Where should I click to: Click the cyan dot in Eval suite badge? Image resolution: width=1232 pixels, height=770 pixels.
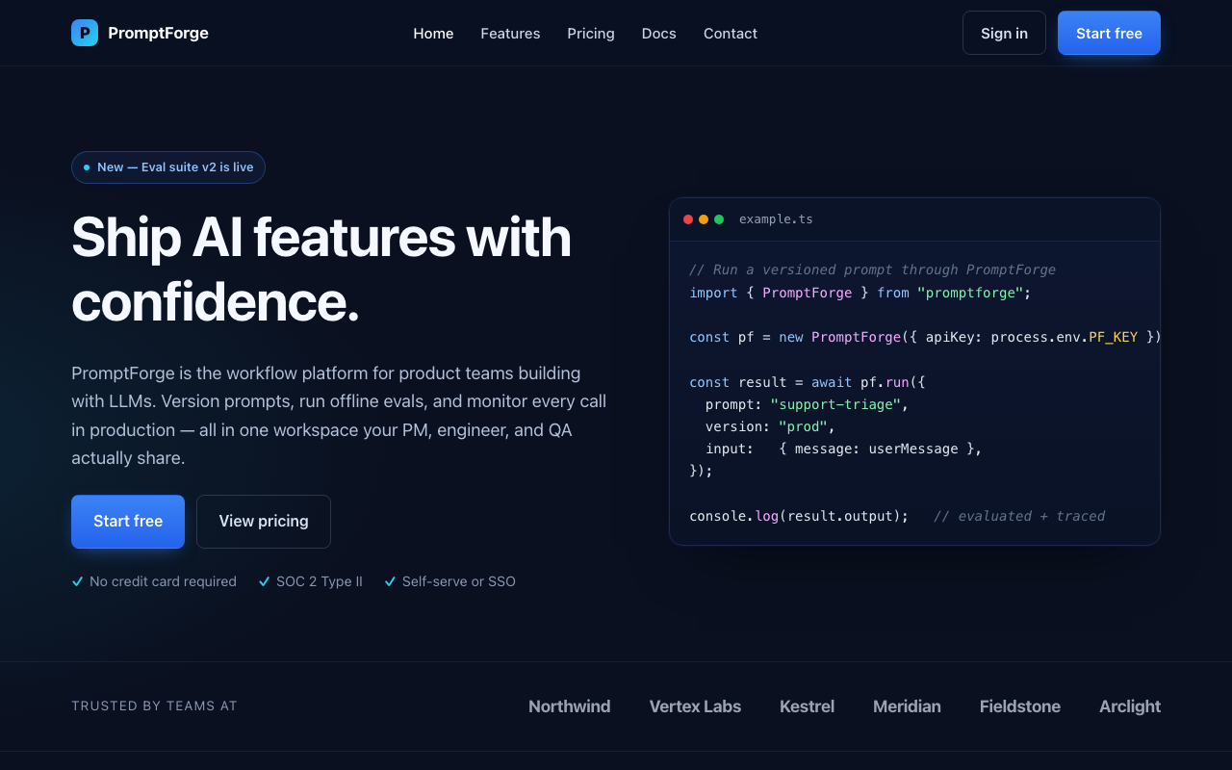(87, 167)
